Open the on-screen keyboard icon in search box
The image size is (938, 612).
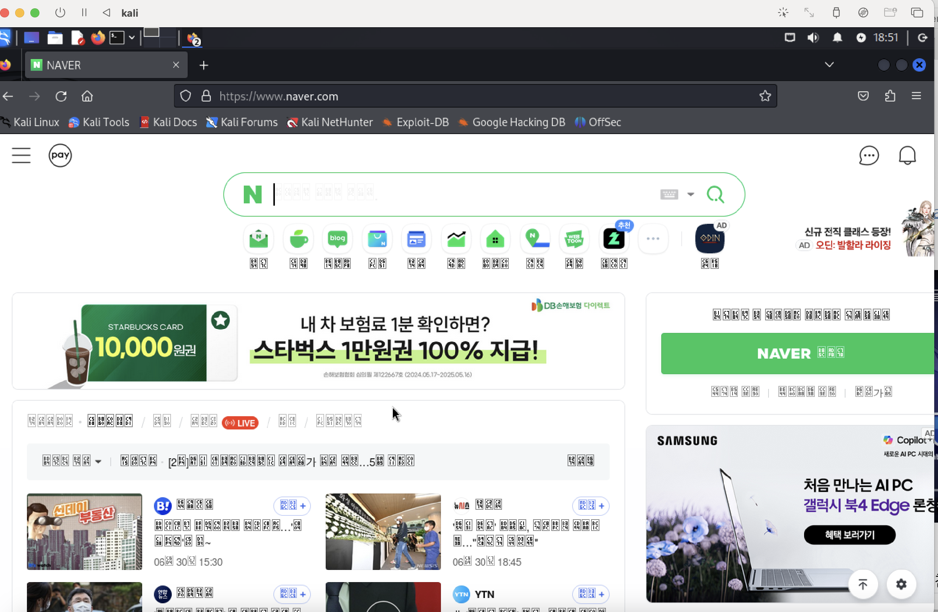pos(669,194)
